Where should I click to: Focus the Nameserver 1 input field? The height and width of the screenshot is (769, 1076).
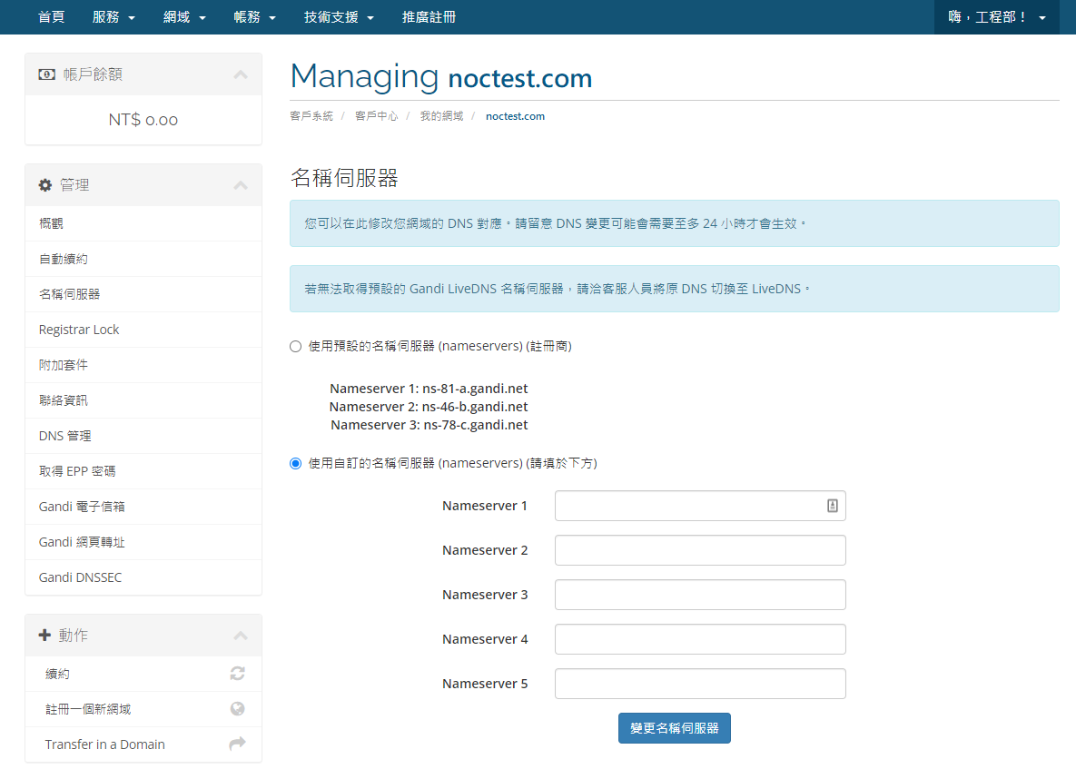pyautogui.click(x=700, y=506)
